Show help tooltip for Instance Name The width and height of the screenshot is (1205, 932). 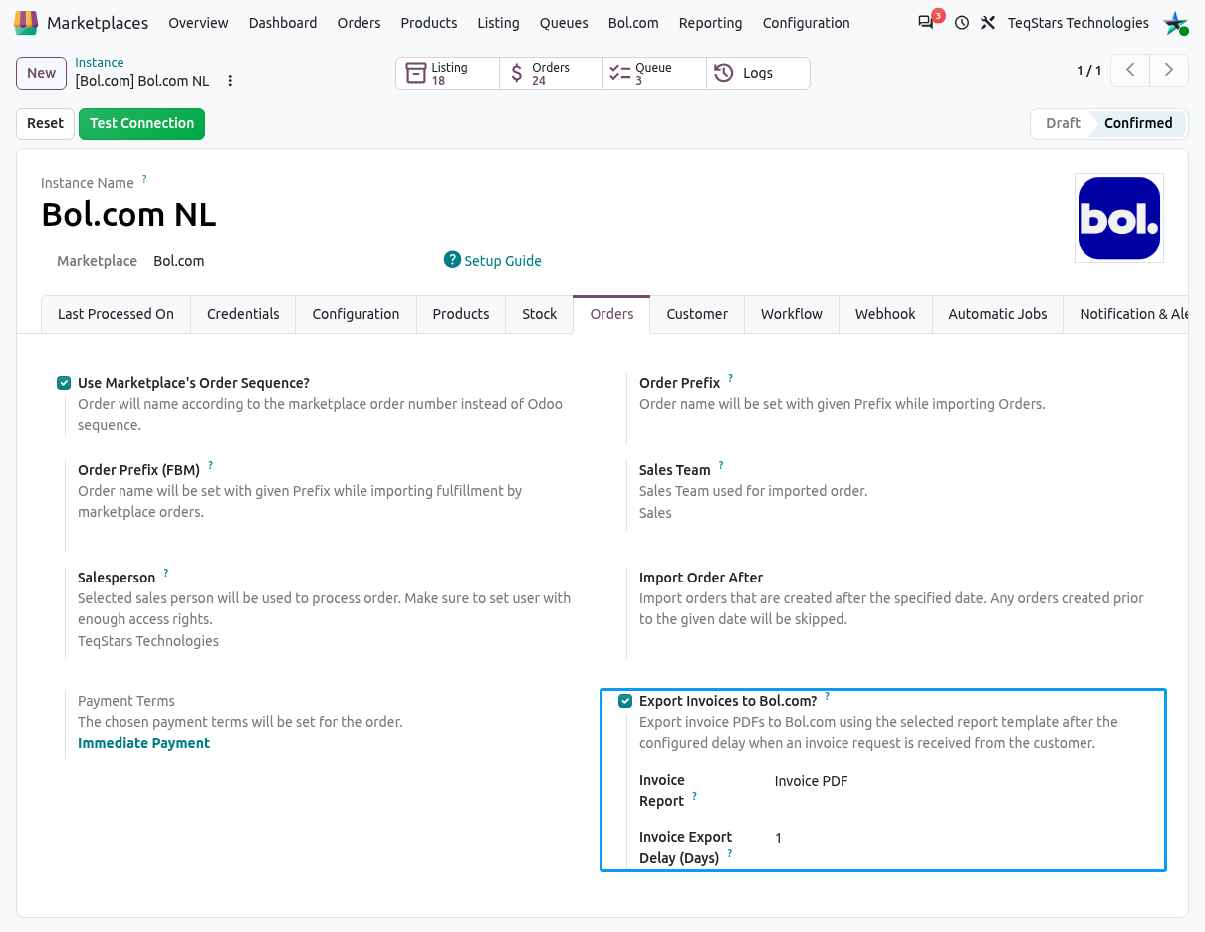[144, 179]
